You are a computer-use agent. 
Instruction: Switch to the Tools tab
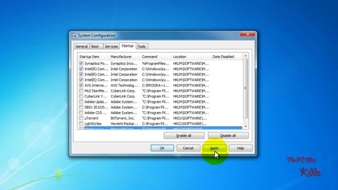point(142,46)
